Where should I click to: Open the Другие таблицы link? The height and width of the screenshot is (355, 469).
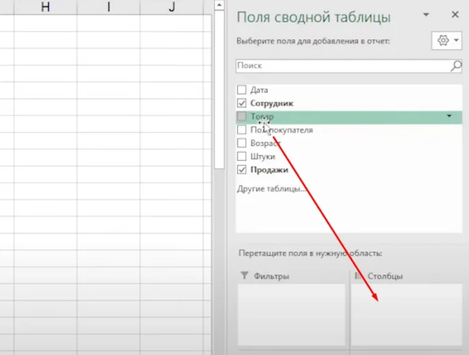point(270,189)
